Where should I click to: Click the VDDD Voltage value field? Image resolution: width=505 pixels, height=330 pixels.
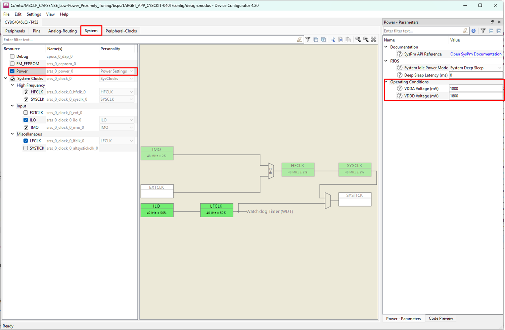click(x=476, y=96)
